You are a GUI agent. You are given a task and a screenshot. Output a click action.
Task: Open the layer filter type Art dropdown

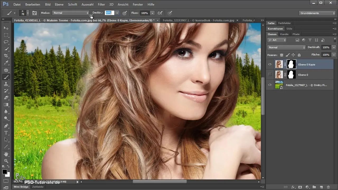(x=277, y=40)
